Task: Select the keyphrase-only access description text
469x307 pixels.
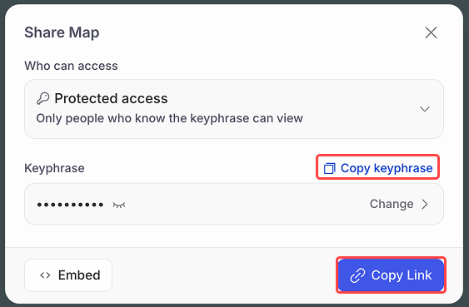Action: [170, 118]
